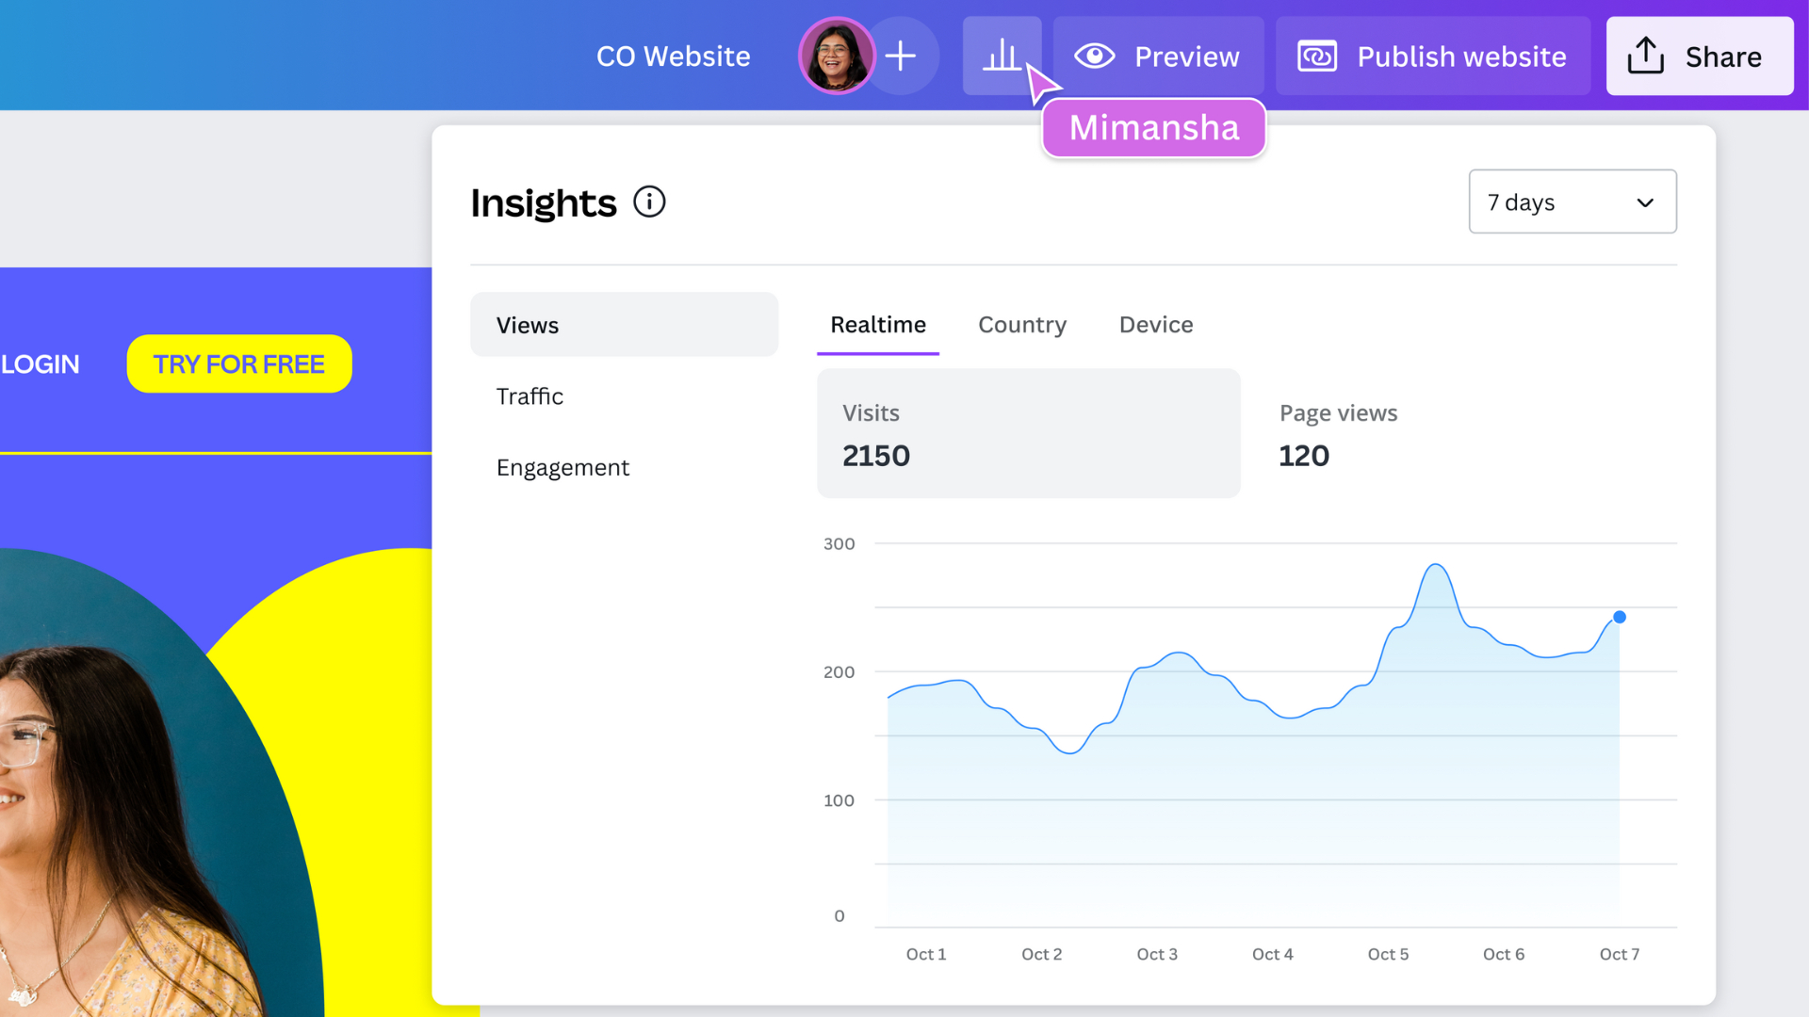This screenshot has height=1017, width=1809.
Task: Click the plus icon to add collaborator
Action: [901, 56]
